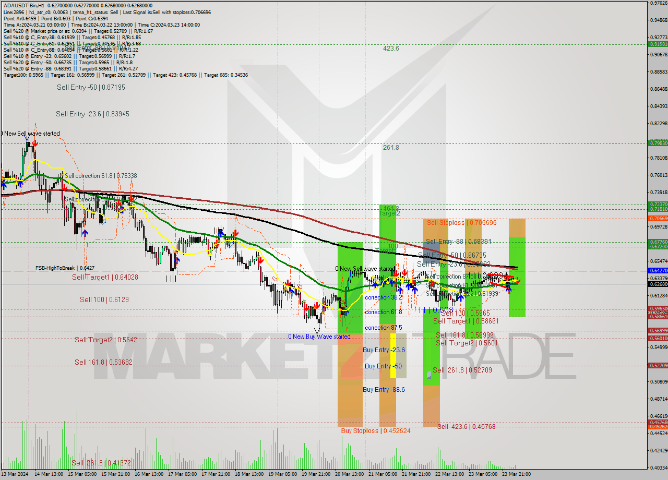Screen dimensions: 668x480
Task: Click the 'Sell Entry -88 | 0.68391' chart label
Action: (x=459, y=242)
